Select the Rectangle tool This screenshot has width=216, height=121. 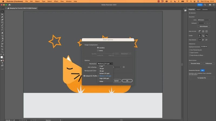2,22
